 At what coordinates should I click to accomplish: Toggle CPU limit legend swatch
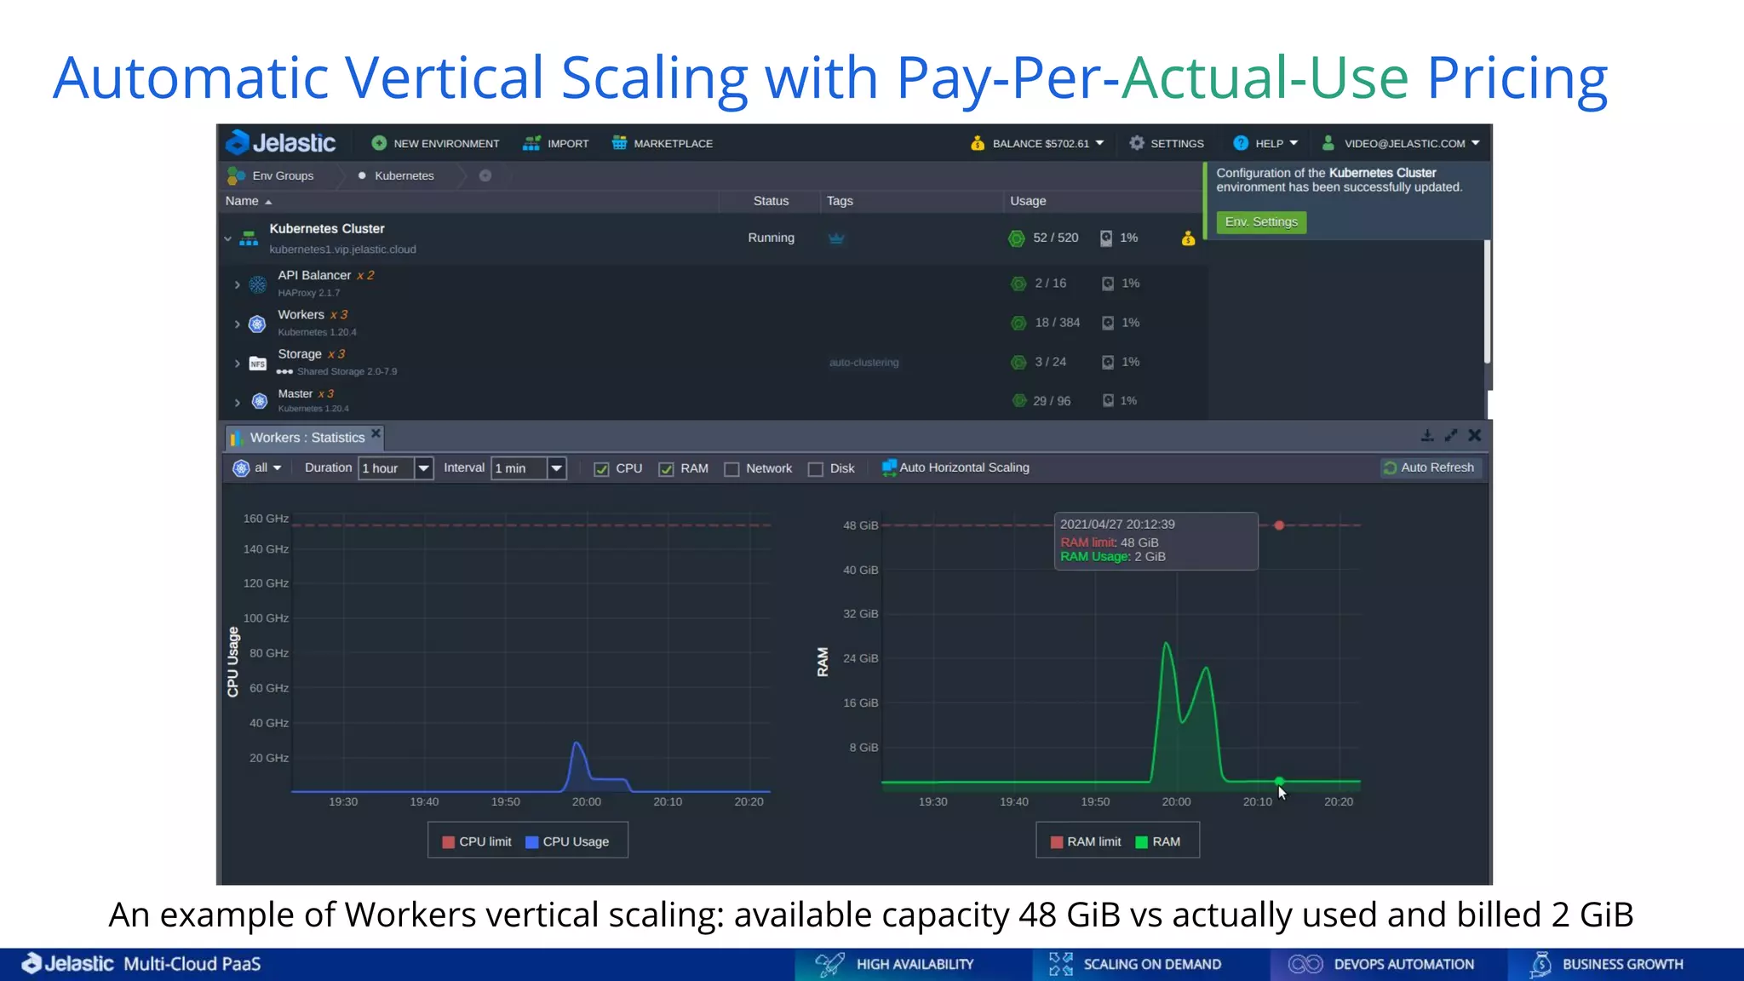click(x=449, y=842)
